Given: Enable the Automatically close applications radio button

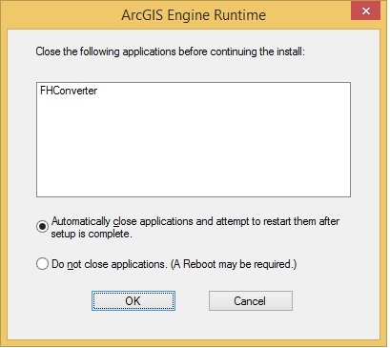Looking at the screenshot, I should click(42, 227).
